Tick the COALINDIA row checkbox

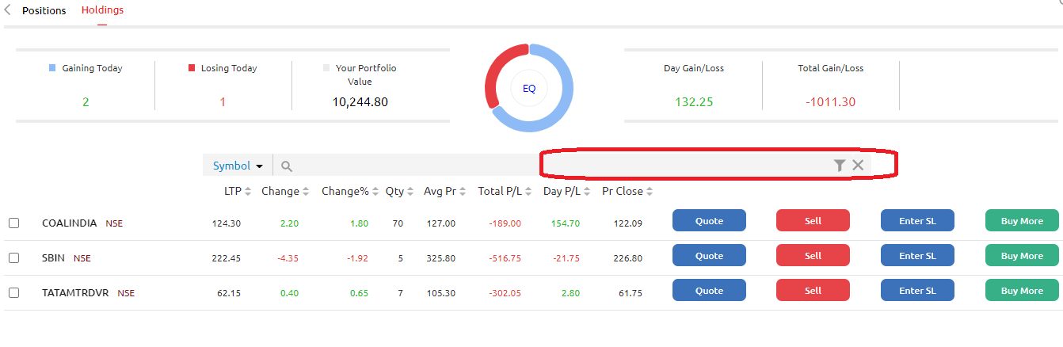point(13,223)
